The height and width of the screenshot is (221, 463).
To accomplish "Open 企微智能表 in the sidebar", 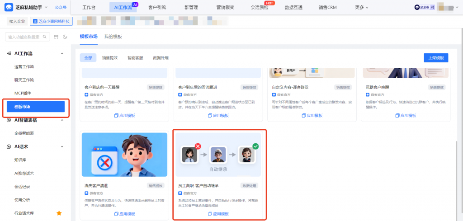I will click(24, 133).
